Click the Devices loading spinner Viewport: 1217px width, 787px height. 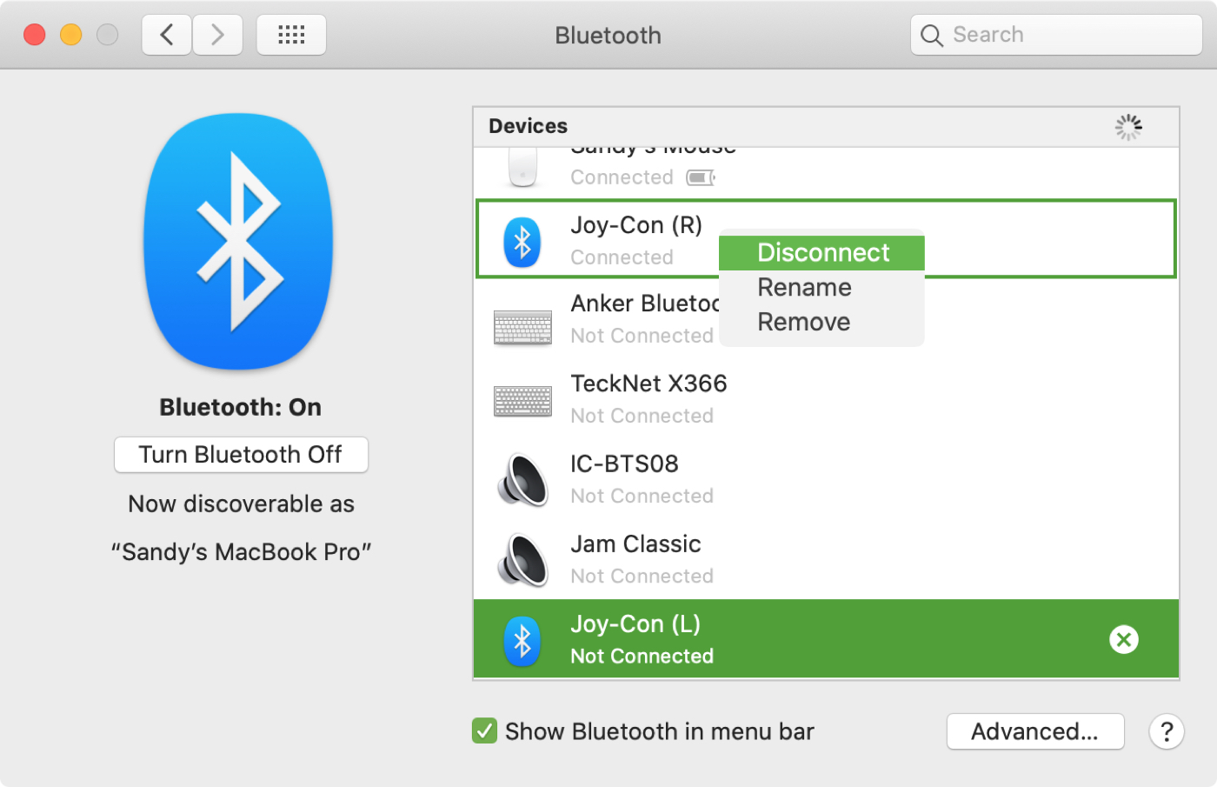(1128, 127)
